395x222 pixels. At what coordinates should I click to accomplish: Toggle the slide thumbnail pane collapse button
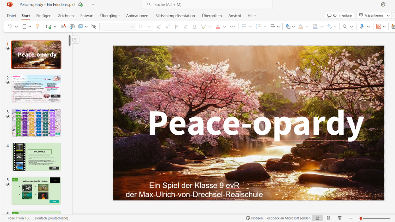coord(75,40)
